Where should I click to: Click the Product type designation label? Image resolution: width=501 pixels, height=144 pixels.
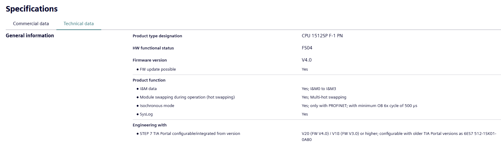coord(157,36)
